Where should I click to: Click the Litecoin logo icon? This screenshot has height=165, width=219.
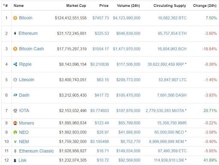[x=15, y=80]
